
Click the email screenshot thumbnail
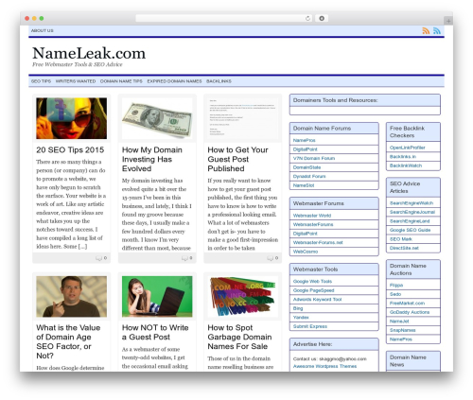point(243,118)
